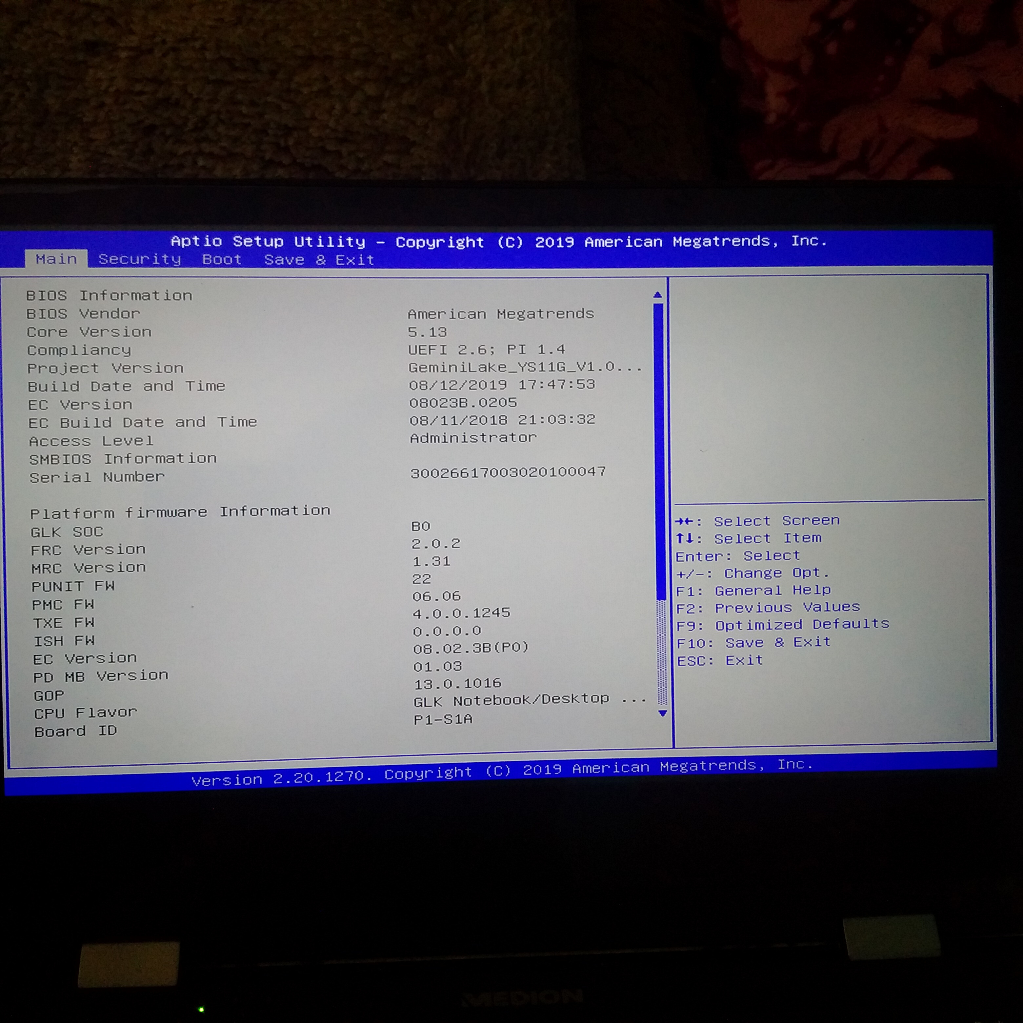1023x1023 pixels.
Task: Click the value UEFI 2.6; PI 1.4
Action: pos(487,350)
